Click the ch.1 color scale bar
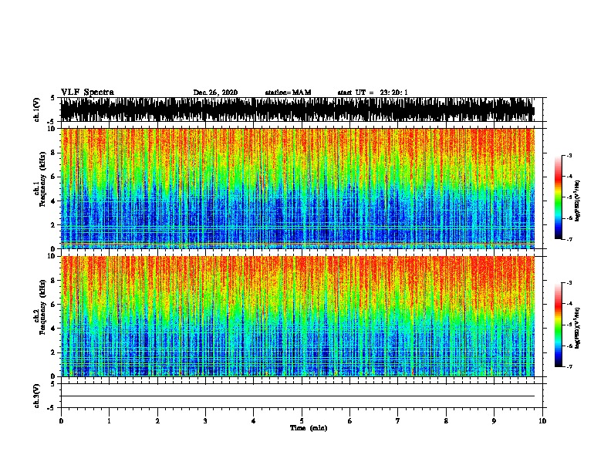This screenshot has height=472, width=611. [558, 197]
